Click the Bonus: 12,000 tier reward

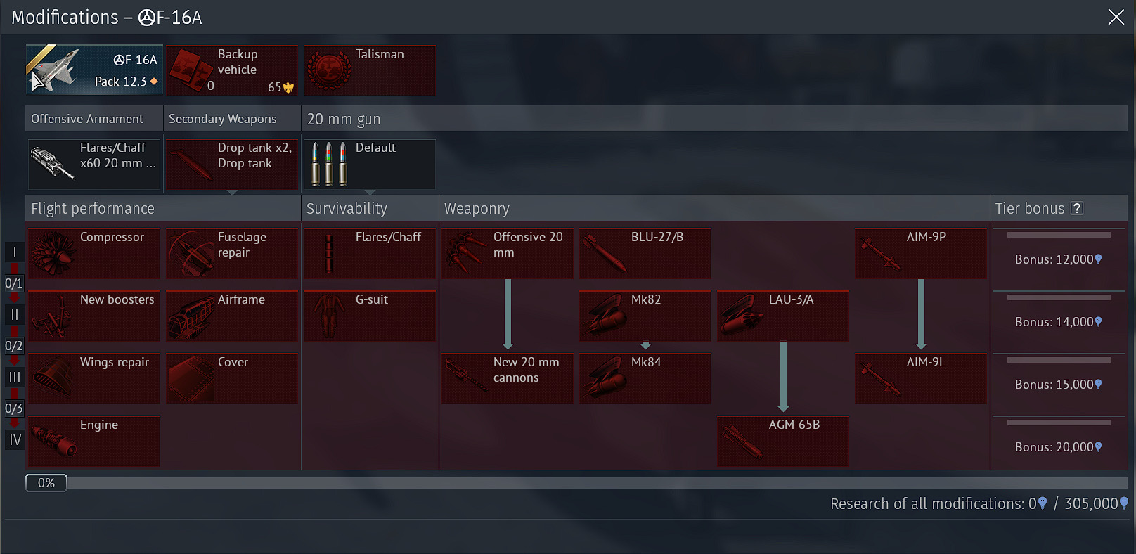tap(1058, 259)
